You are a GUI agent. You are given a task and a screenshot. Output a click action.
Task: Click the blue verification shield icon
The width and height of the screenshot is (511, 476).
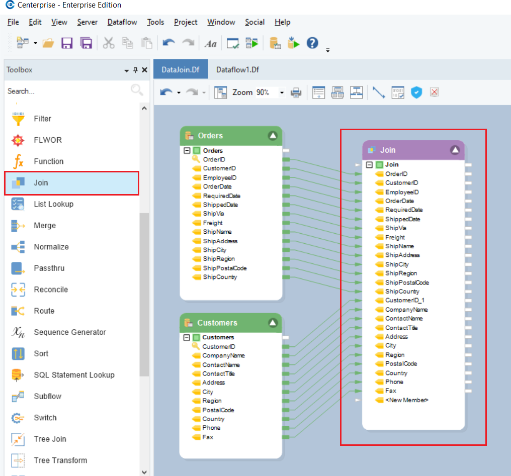[416, 92]
